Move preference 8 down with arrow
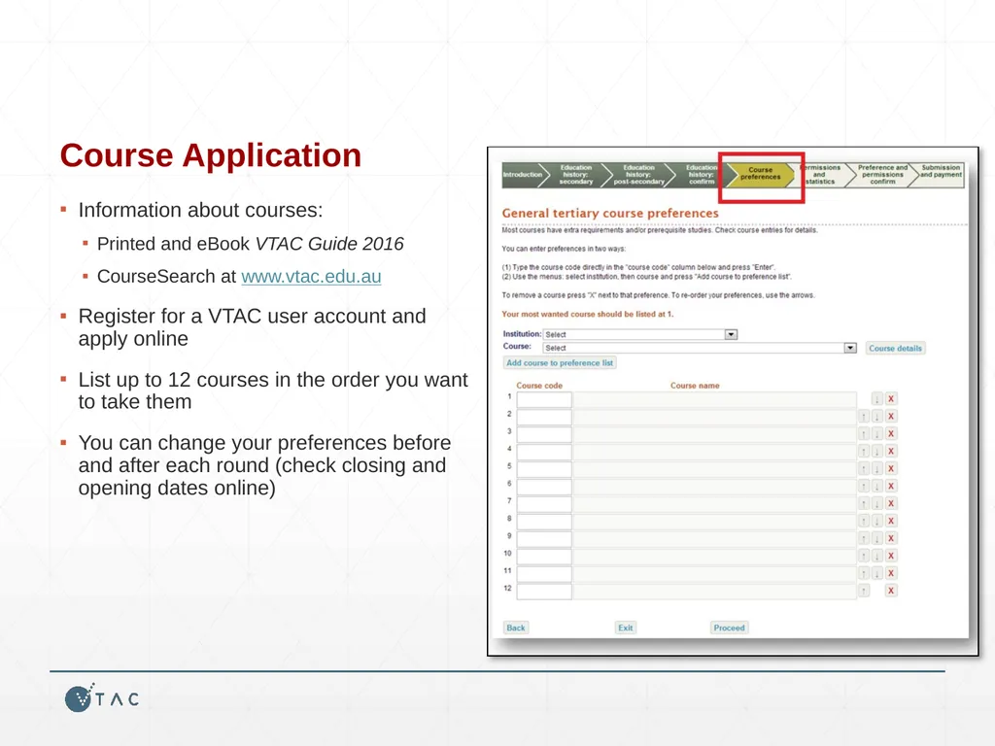Image resolution: width=995 pixels, height=746 pixels. click(877, 521)
